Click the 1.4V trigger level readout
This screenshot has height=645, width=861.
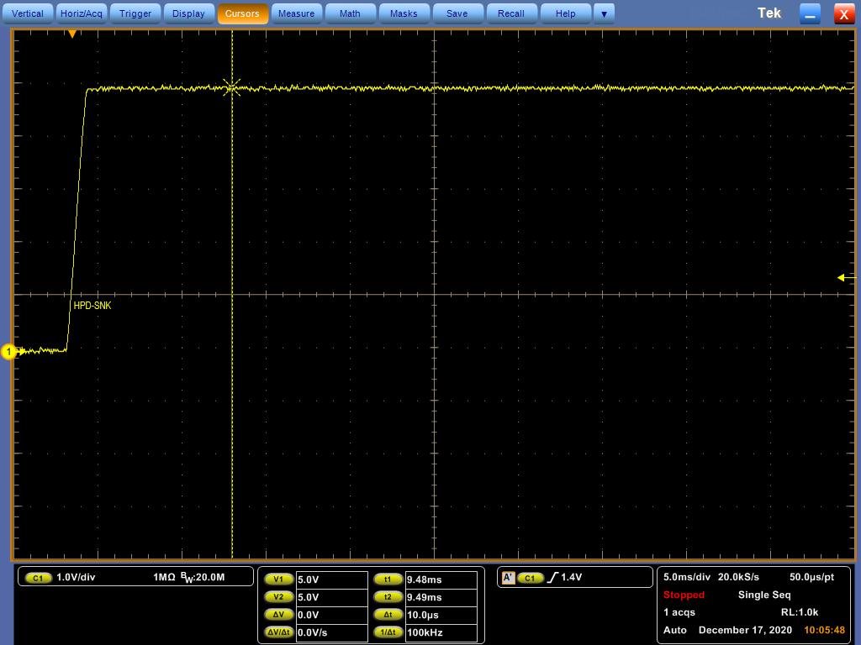click(571, 577)
